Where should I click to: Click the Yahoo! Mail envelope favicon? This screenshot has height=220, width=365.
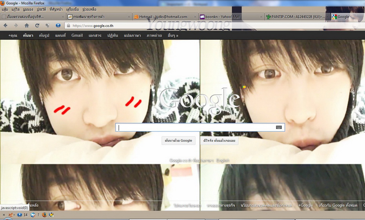click(x=202, y=17)
